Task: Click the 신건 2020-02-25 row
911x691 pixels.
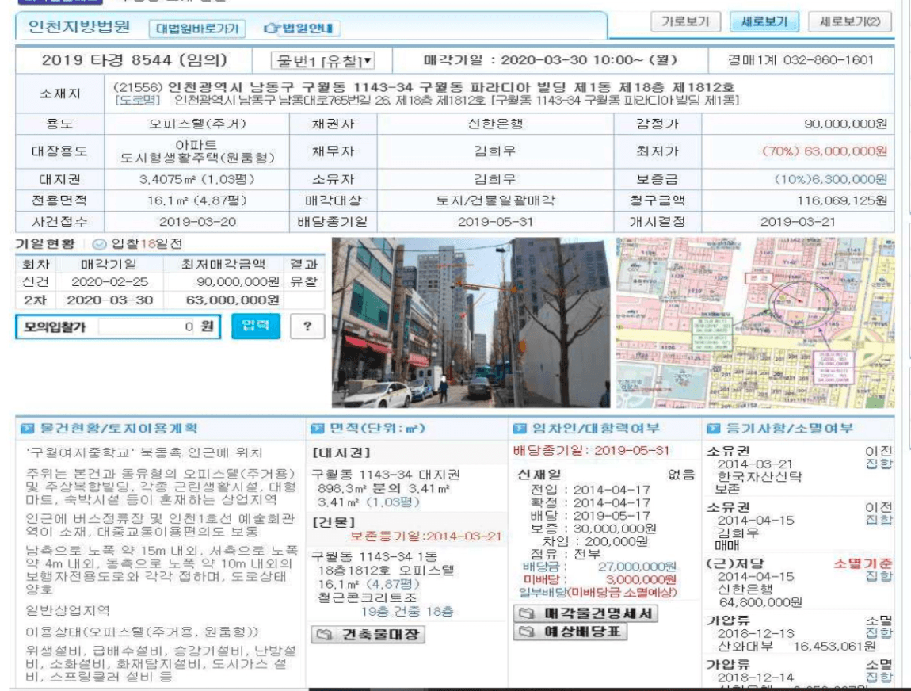Action: [170, 282]
